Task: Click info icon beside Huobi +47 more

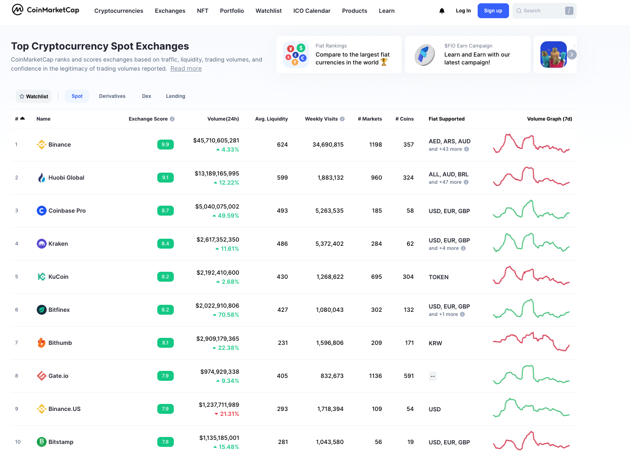Action: (x=466, y=182)
